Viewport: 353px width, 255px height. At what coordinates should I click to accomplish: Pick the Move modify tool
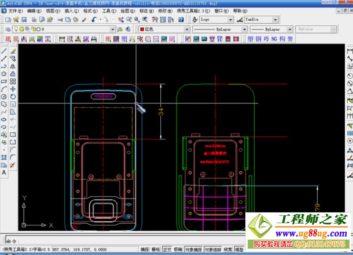click(x=13, y=89)
